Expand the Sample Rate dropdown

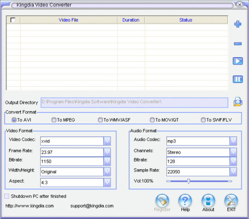click(233, 172)
